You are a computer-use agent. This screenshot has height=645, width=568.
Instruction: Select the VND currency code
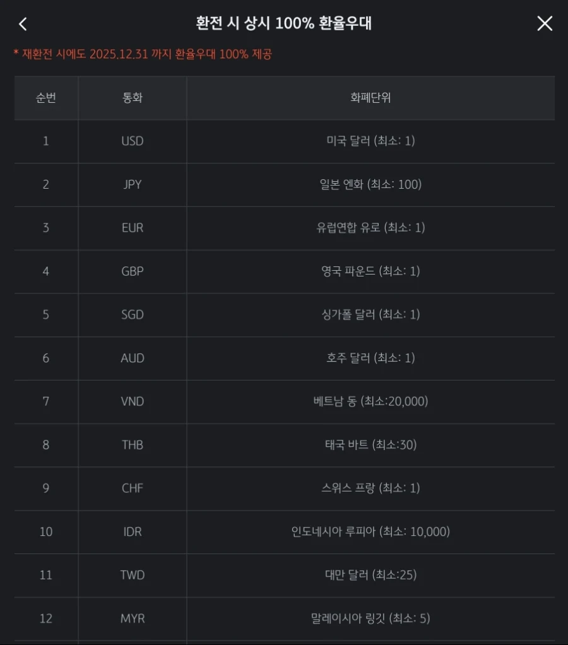click(133, 401)
